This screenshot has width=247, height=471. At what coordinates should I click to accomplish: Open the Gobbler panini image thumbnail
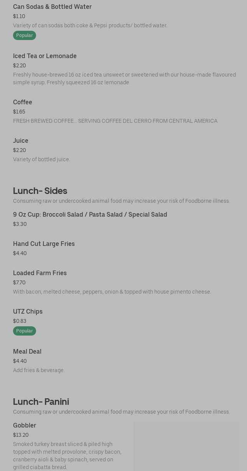[186, 446]
